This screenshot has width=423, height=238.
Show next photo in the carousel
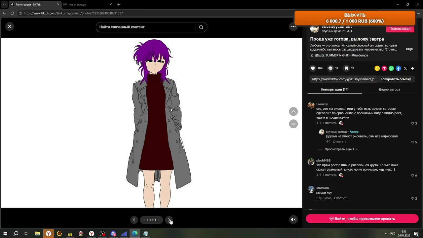point(169,220)
